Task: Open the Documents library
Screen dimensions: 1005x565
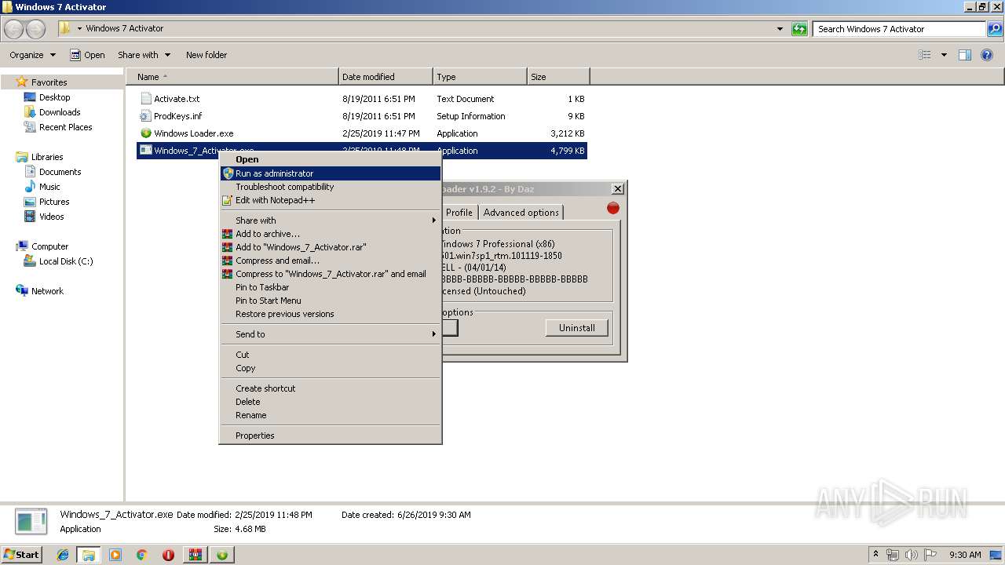Action: [x=60, y=172]
